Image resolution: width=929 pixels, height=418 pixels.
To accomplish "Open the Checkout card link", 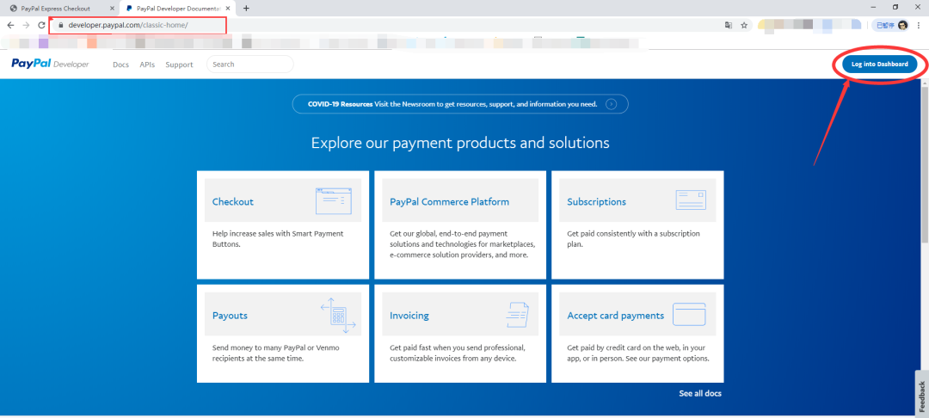I will click(233, 201).
